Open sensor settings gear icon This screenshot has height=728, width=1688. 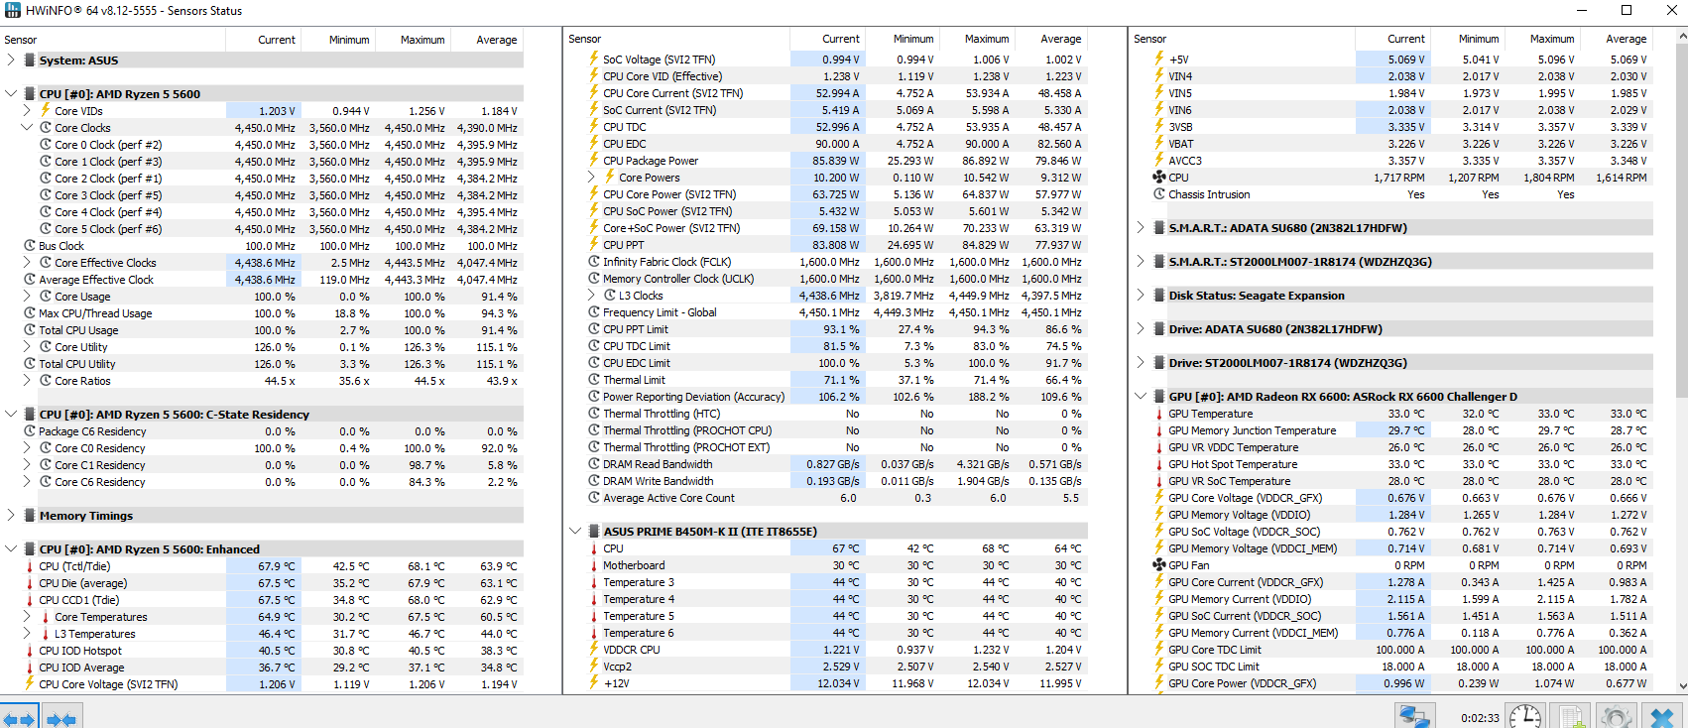click(1616, 716)
